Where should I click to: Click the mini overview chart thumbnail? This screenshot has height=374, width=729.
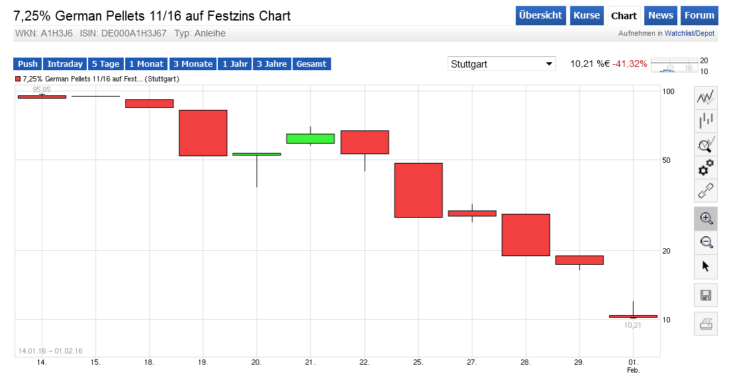pos(675,65)
